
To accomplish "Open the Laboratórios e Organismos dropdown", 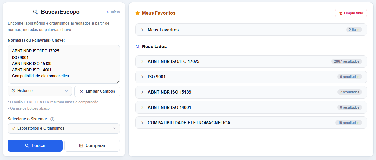I will click(64, 128).
